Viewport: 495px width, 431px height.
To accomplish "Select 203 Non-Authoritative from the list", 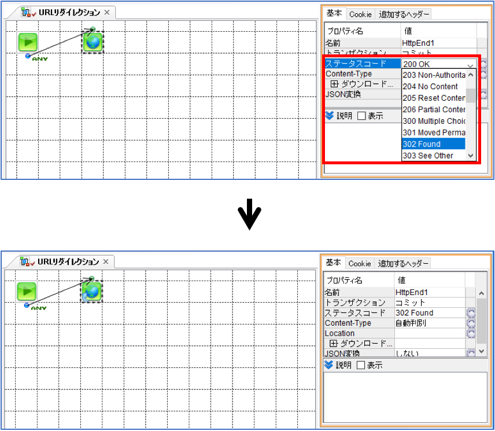I will (434, 75).
